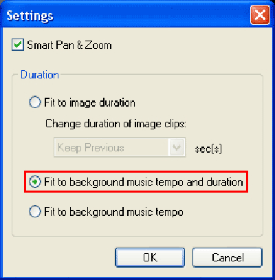Uncheck the Smart Pan & Zoom checkbox
This screenshot has height=280, width=275.
(18, 45)
